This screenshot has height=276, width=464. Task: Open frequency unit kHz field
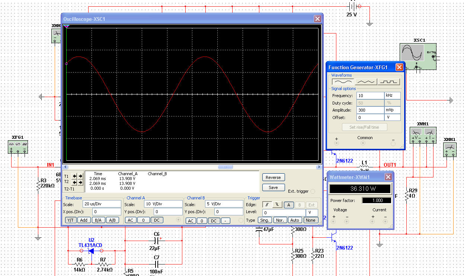point(393,96)
